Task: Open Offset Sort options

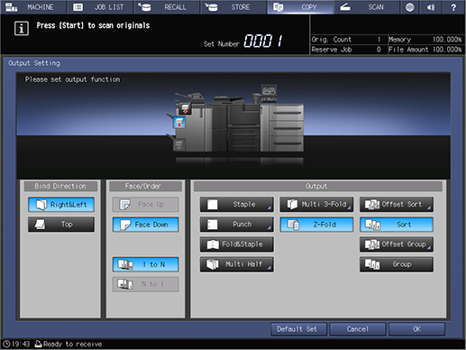Action: pos(397,205)
